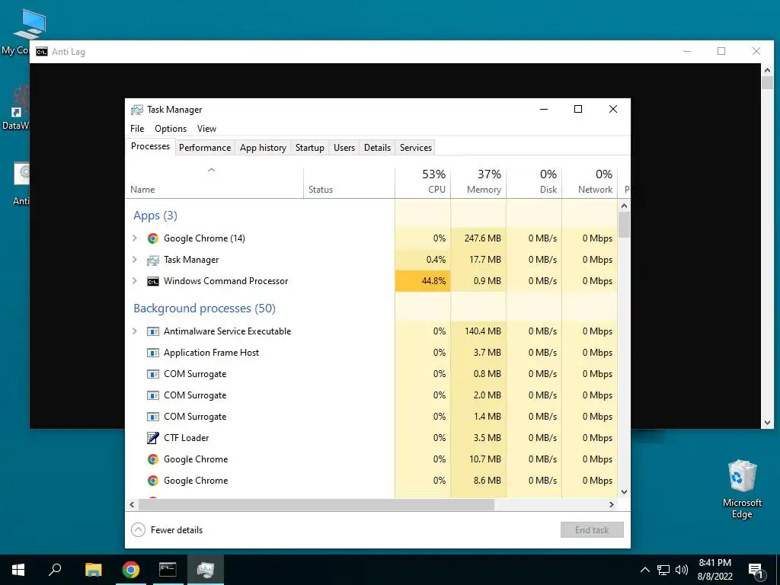The width and height of the screenshot is (780, 585).
Task: Select the 44.8% CPU value cell
Action: [423, 281]
